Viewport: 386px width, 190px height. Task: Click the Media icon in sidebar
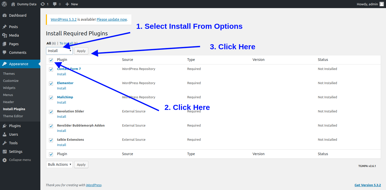(5, 35)
